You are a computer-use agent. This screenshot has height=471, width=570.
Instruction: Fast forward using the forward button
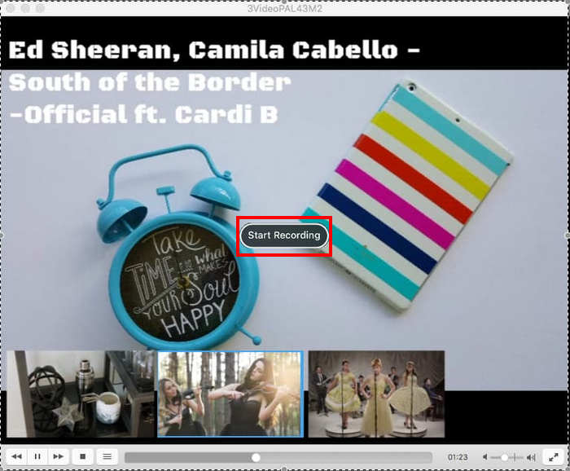point(58,456)
